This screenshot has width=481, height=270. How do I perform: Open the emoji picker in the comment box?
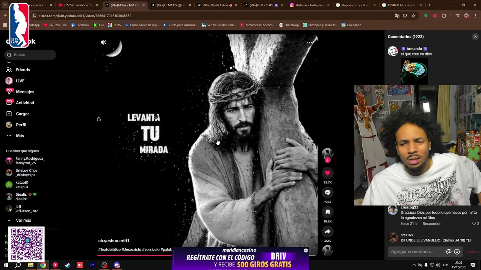(x=457, y=252)
